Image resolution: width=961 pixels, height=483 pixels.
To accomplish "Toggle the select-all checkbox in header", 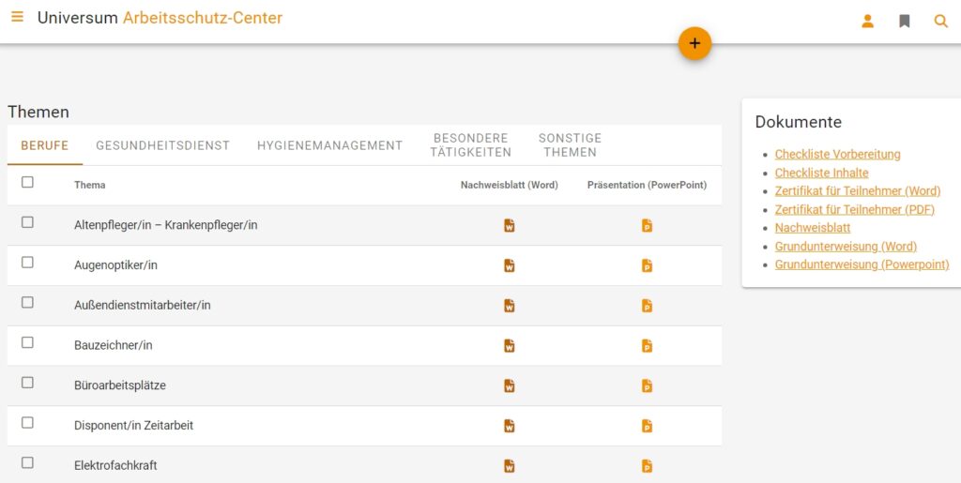I will (27, 182).
